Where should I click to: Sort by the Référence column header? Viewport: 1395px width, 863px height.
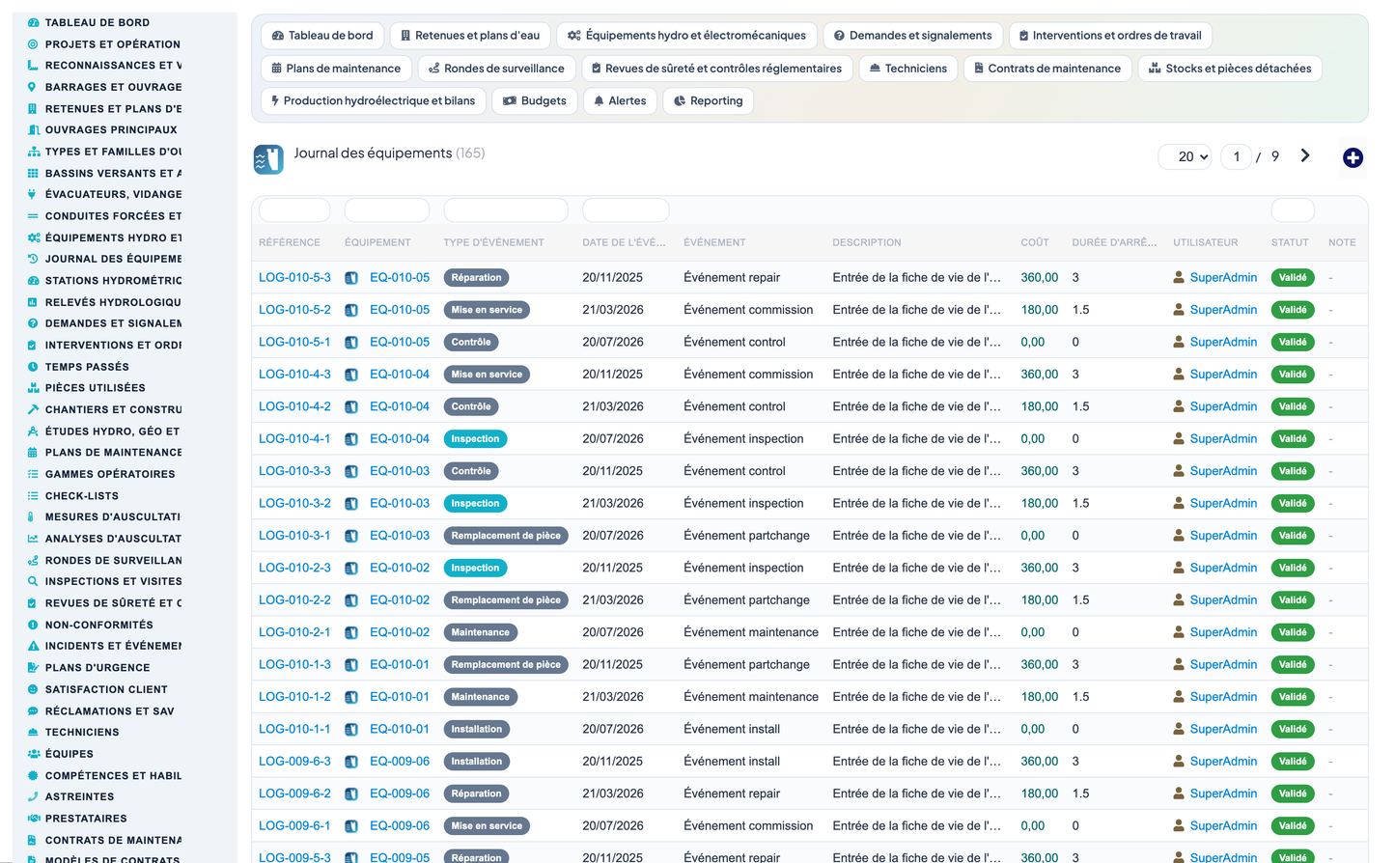[x=290, y=242]
